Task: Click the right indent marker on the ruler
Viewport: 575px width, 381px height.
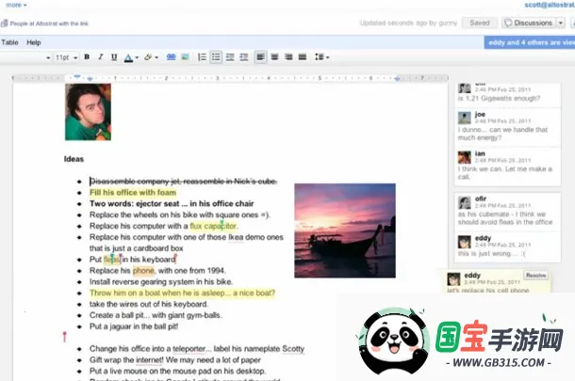Action: pyautogui.click(x=397, y=78)
